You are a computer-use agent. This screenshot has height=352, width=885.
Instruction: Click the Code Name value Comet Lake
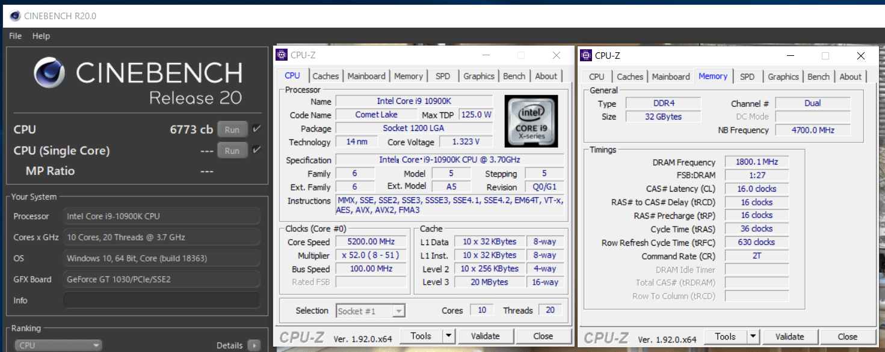click(x=376, y=114)
